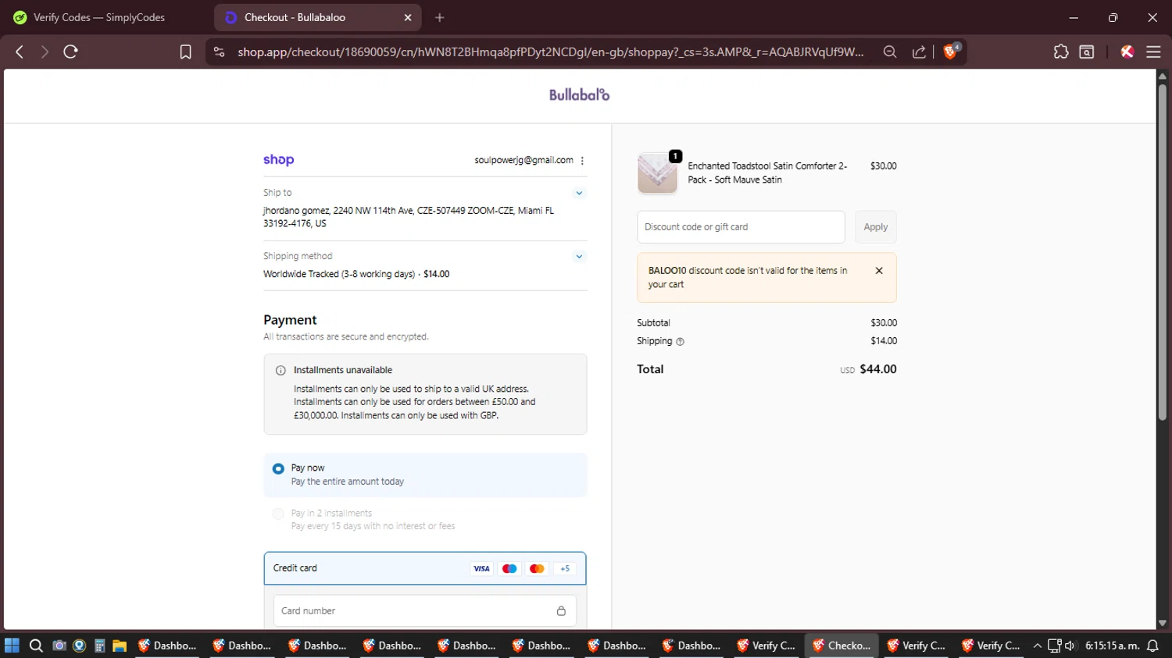This screenshot has width=1172, height=658.
Task: Click the Checko... taskbar window button
Action: pyautogui.click(x=841, y=646)
